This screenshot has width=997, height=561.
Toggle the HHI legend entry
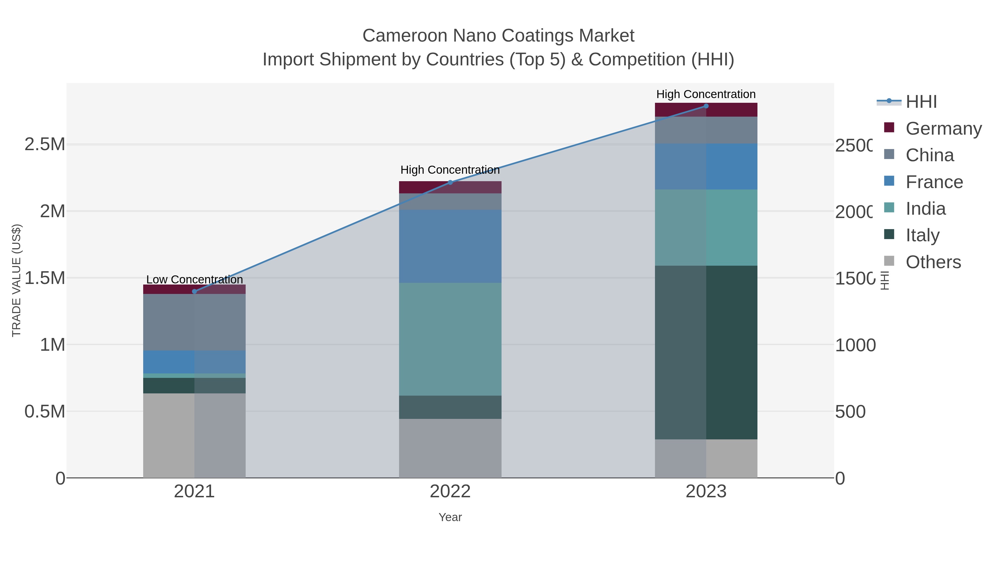pyautogui.click(x=907, y=102)
